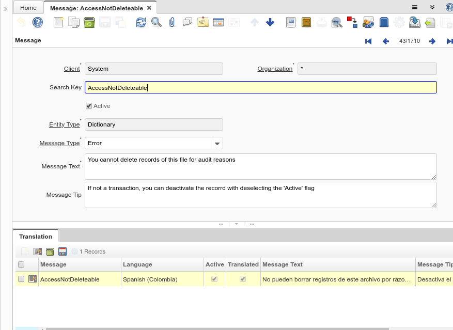
Task: Collapse the header with the double-chevron icon
Action: (432, 8)
